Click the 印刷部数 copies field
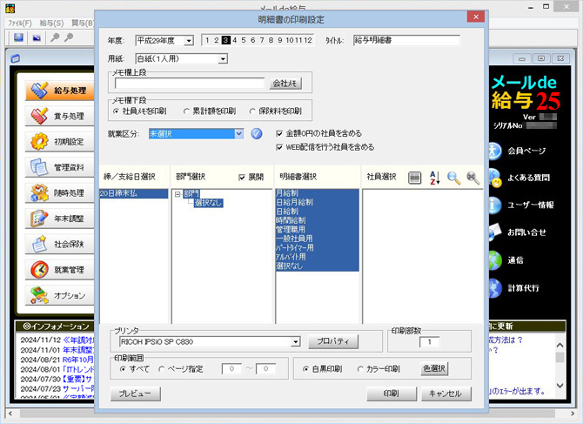Viewport: 583px width, 424px height. tap(429, 342)
